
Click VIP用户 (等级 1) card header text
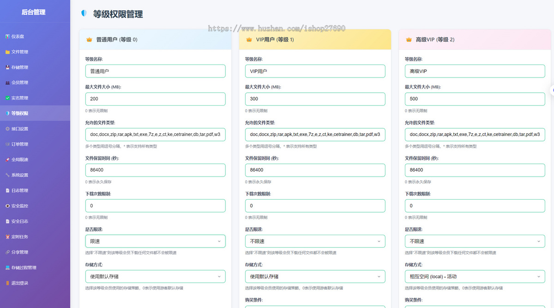[275, 40]
